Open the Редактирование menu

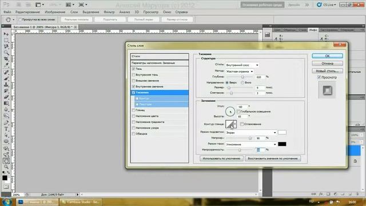click(x=27, y=12)
